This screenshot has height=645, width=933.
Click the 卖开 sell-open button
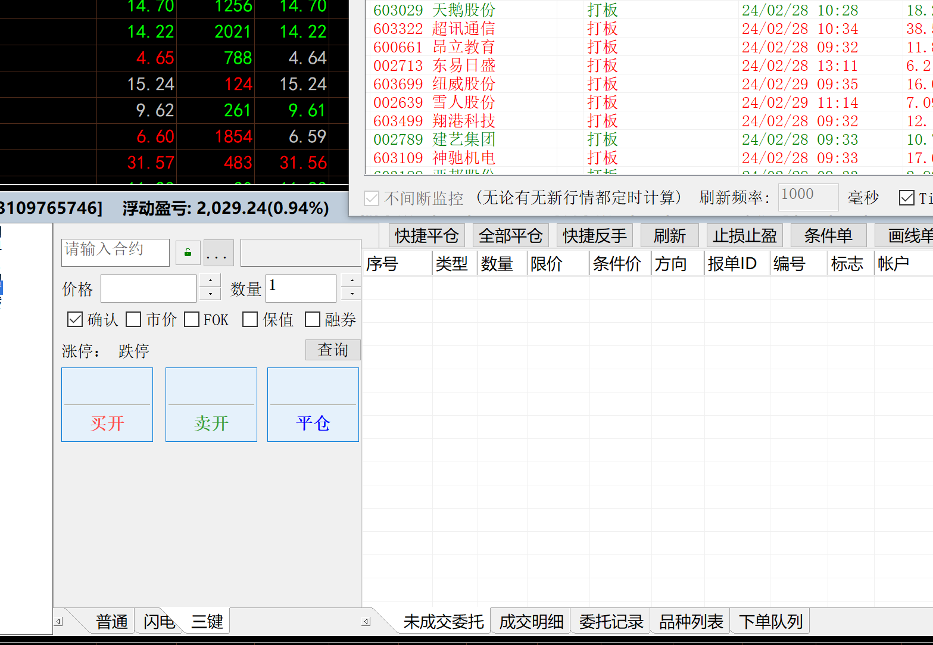pyautogui.click(x=211, y=404)
